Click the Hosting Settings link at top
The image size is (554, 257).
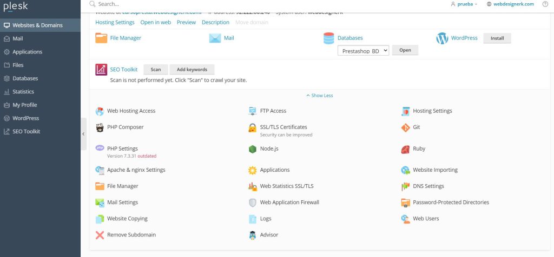[x=115, y=22]
